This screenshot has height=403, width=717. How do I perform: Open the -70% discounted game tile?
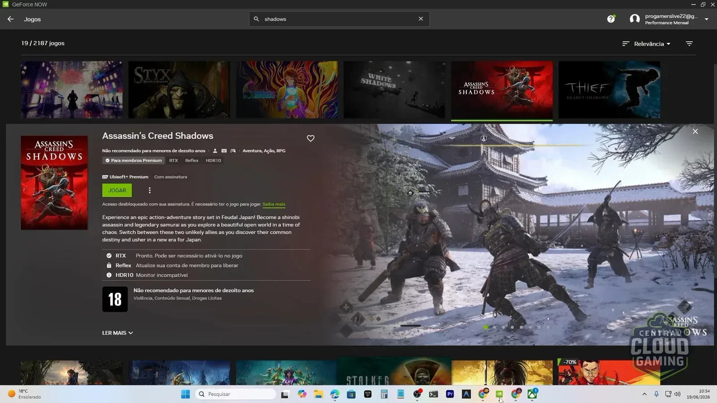pyautogui.click(x=609, y=372)
